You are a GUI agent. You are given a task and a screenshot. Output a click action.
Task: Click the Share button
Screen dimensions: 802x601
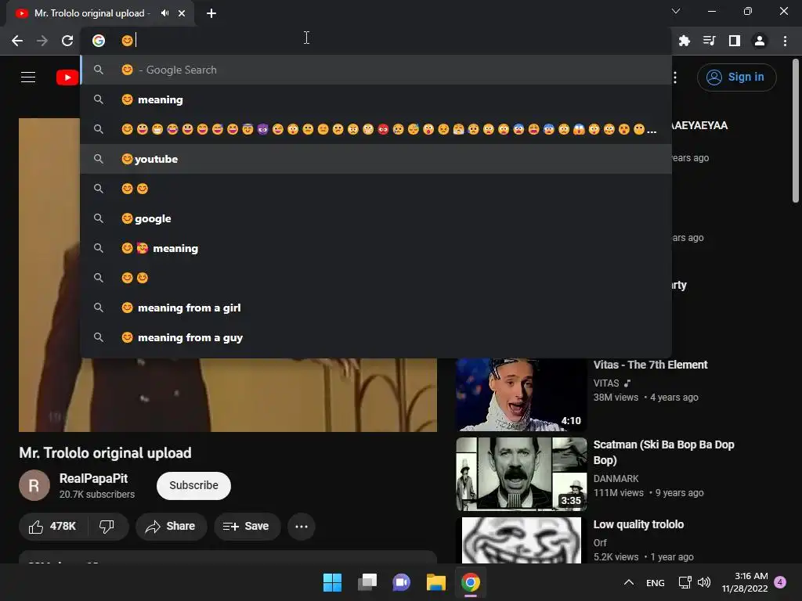[x=171, y=527]
